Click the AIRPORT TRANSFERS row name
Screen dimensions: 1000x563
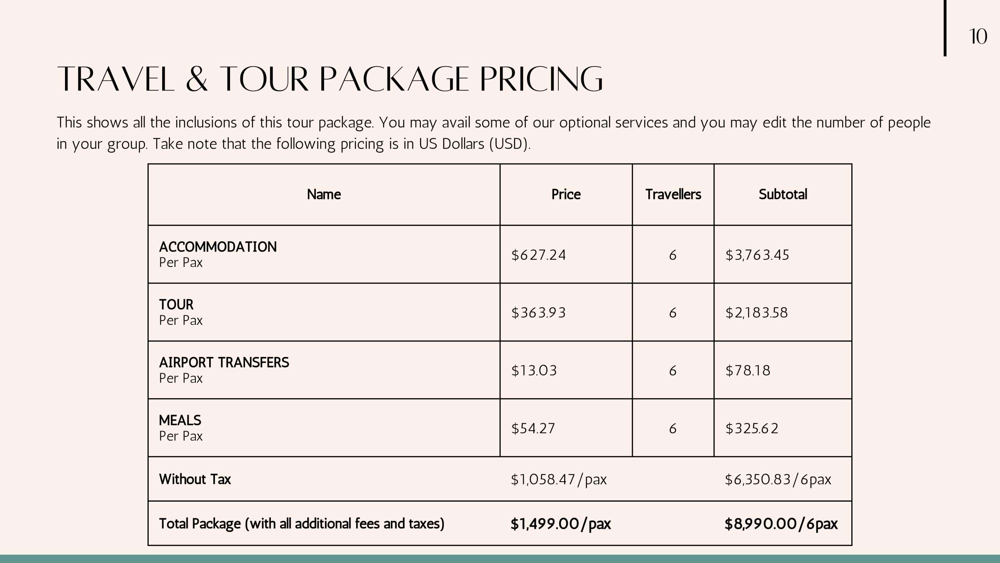pos(224,363)
